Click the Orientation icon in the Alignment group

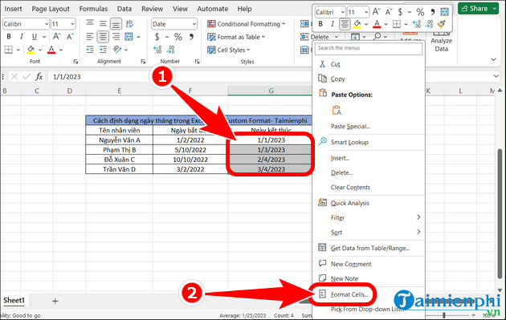click(117, 50)
